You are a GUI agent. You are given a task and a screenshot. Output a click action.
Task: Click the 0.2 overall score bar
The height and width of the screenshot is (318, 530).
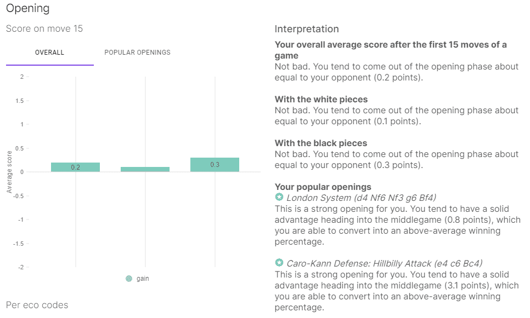tap(75, 167)
